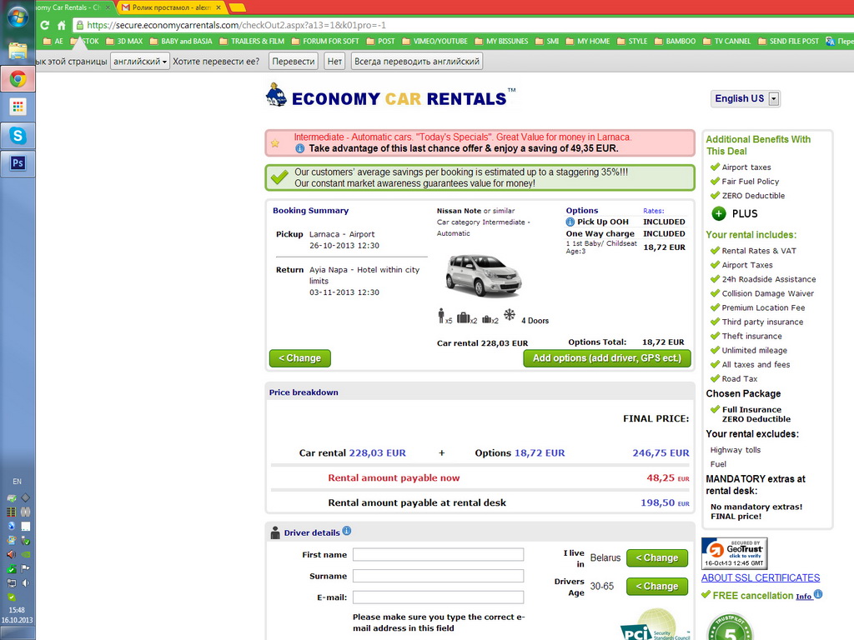The height and width of the screenshot is (640, 854).
Task: Open Photoshop from the taskbar
Action: [x=18, y=162]
